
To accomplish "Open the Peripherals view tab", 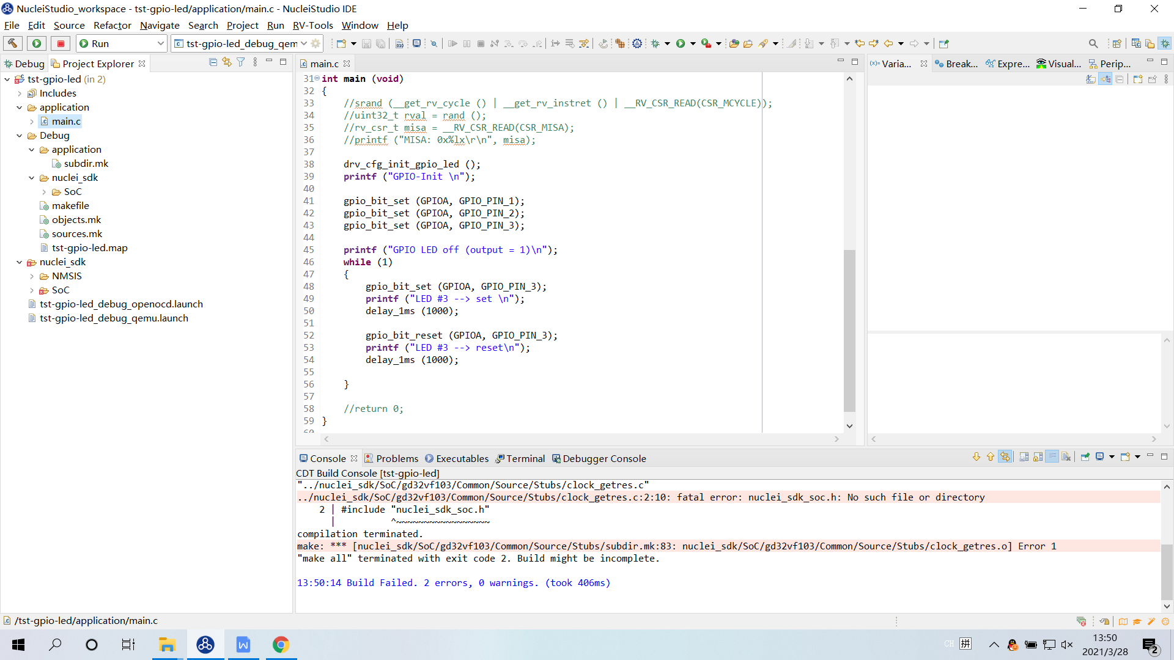I will click(x=1110, y=64).
